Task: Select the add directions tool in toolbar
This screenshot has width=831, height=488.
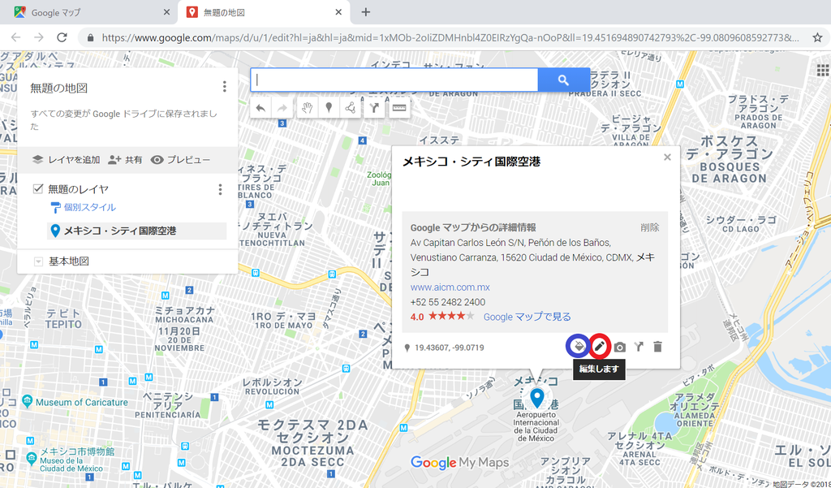Action: pos(374,108)
